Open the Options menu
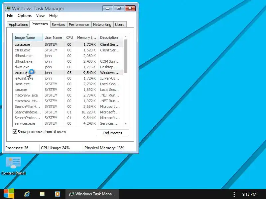Image resolution: width=266 pixels, height=199 pixels. [25, 16]
